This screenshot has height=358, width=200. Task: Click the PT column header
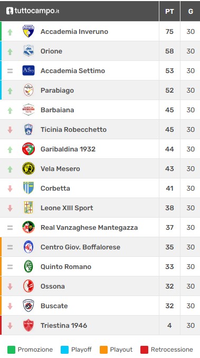[x=169, y=11]
